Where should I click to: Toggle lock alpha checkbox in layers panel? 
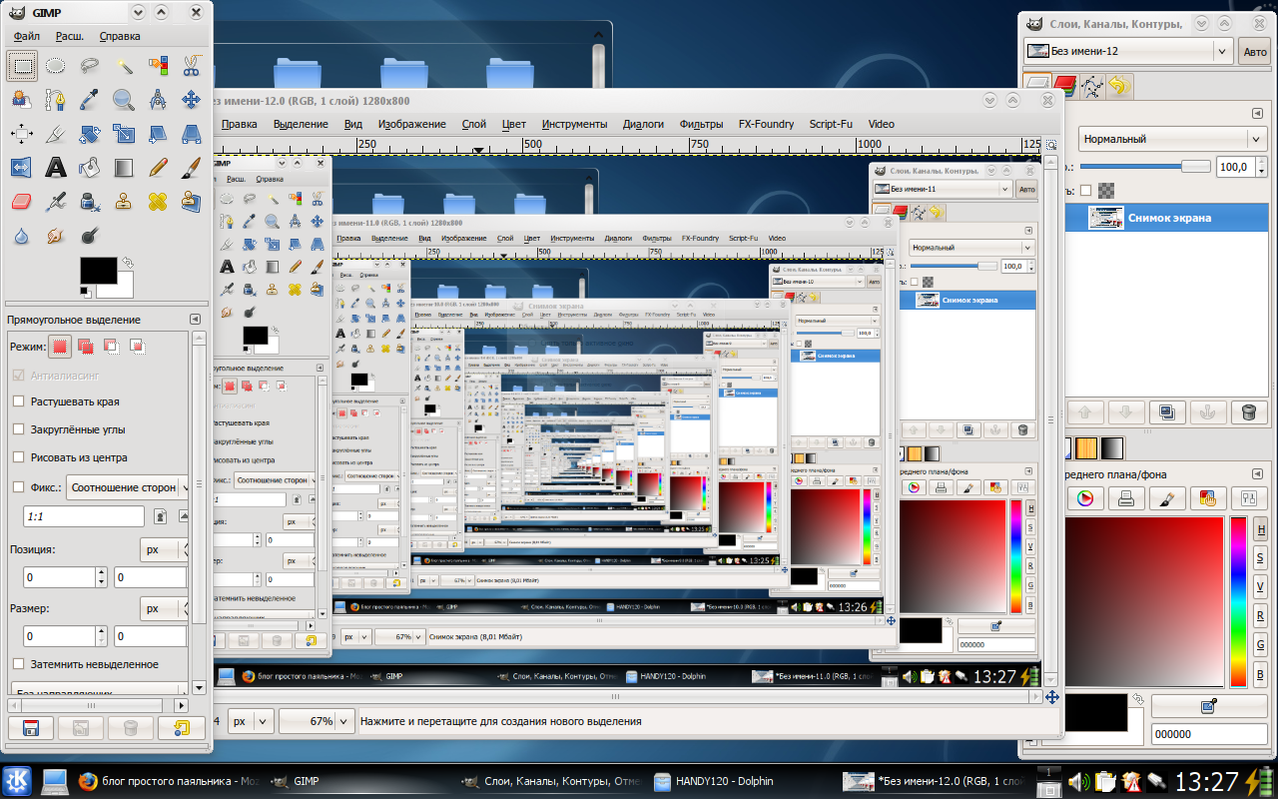(1085, 190)
